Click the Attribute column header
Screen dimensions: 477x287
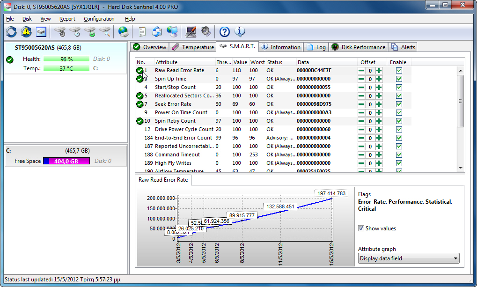pos(184,62)
